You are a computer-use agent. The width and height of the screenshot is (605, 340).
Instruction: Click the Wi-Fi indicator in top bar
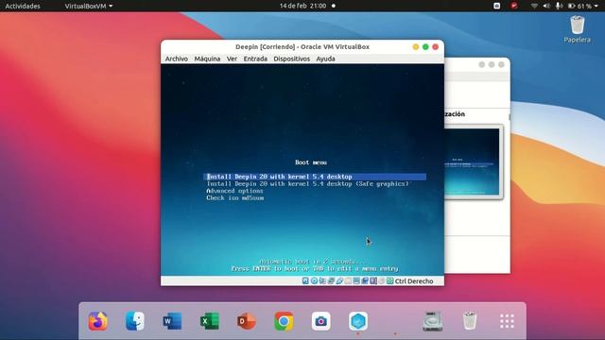[x=534, y=6]
